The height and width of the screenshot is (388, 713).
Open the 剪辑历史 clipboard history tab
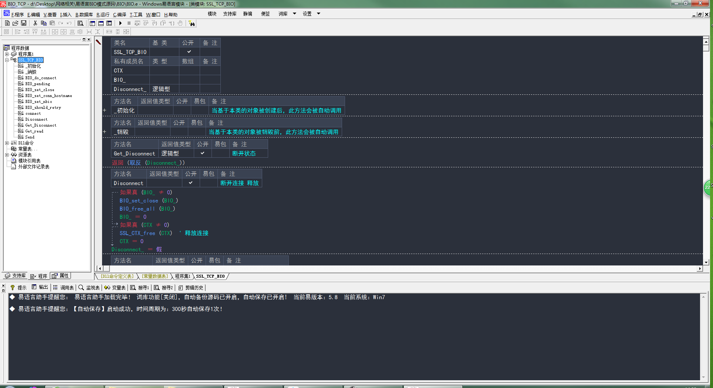point(191,287)
